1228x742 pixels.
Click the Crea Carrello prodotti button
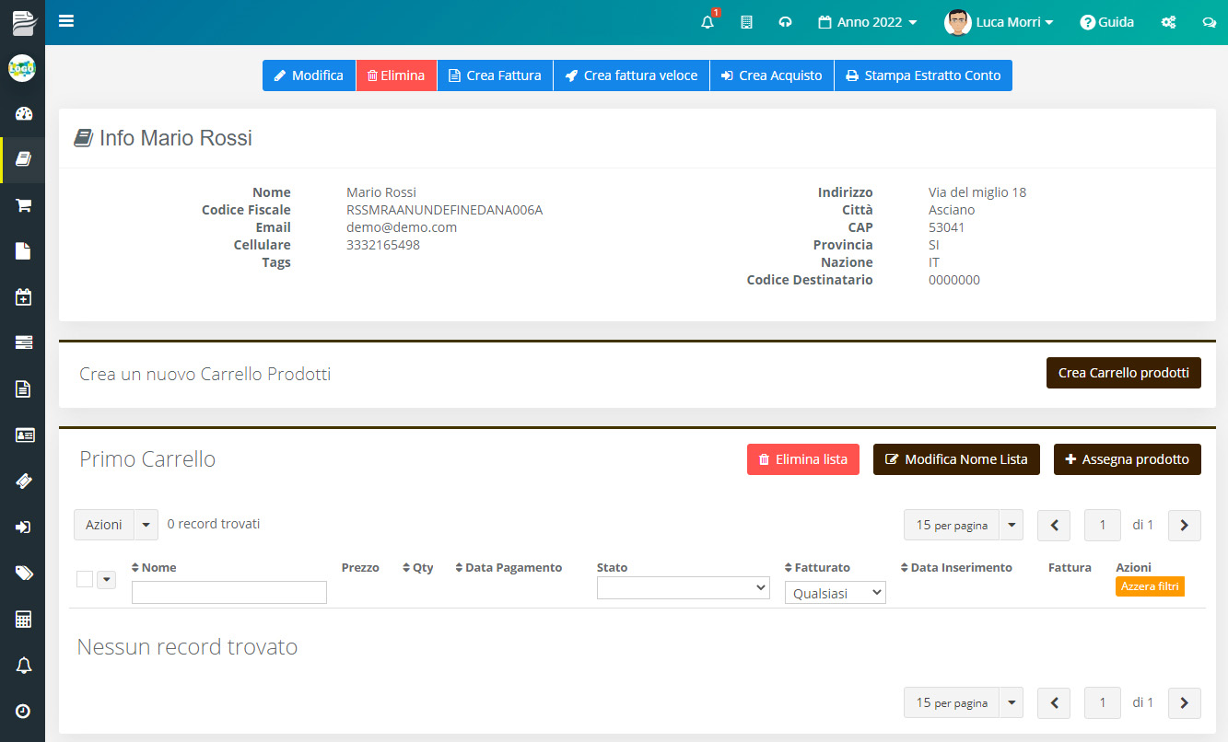[x=1123, y=373]
